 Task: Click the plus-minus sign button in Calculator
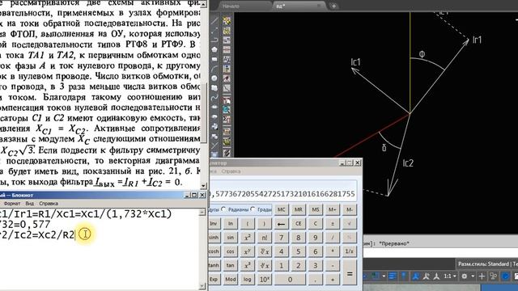pos(333,224)
